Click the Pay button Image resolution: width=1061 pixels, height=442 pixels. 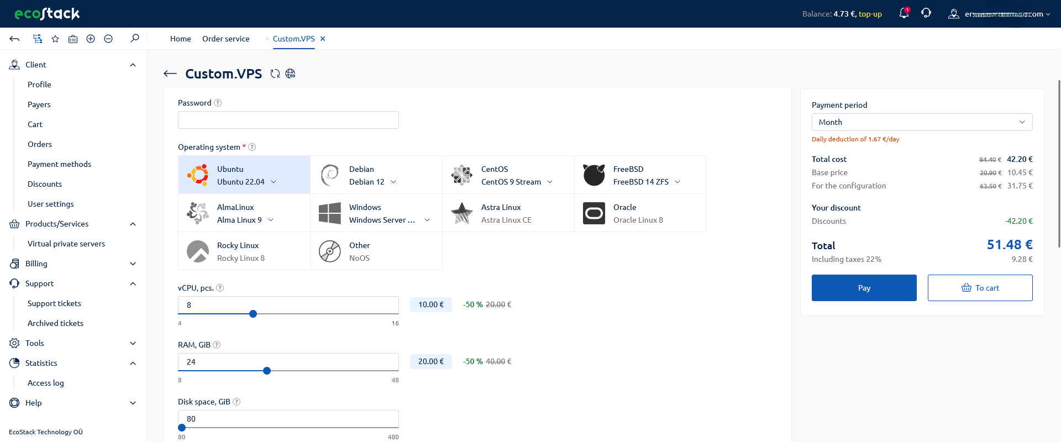864,288
